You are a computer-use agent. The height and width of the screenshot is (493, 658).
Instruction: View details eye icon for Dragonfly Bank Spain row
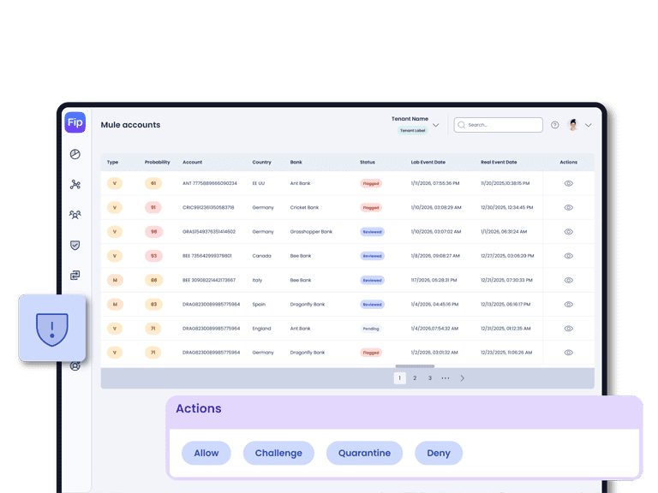569,305
